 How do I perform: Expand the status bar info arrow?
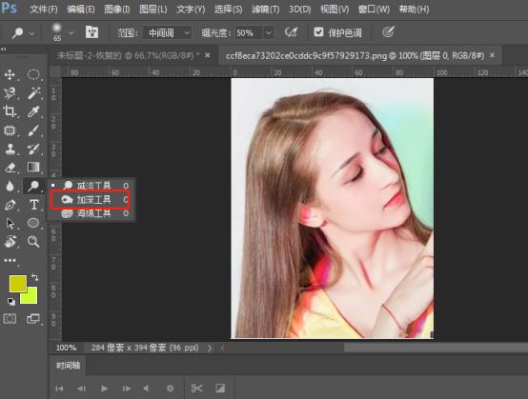[x=210, y=348]
